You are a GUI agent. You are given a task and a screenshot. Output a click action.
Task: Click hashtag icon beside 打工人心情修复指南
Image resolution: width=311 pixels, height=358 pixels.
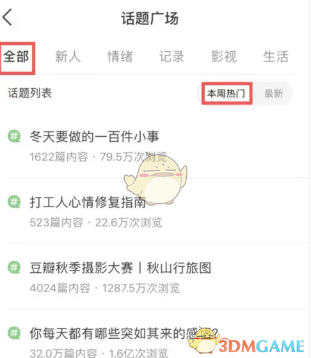click(14, 201)
